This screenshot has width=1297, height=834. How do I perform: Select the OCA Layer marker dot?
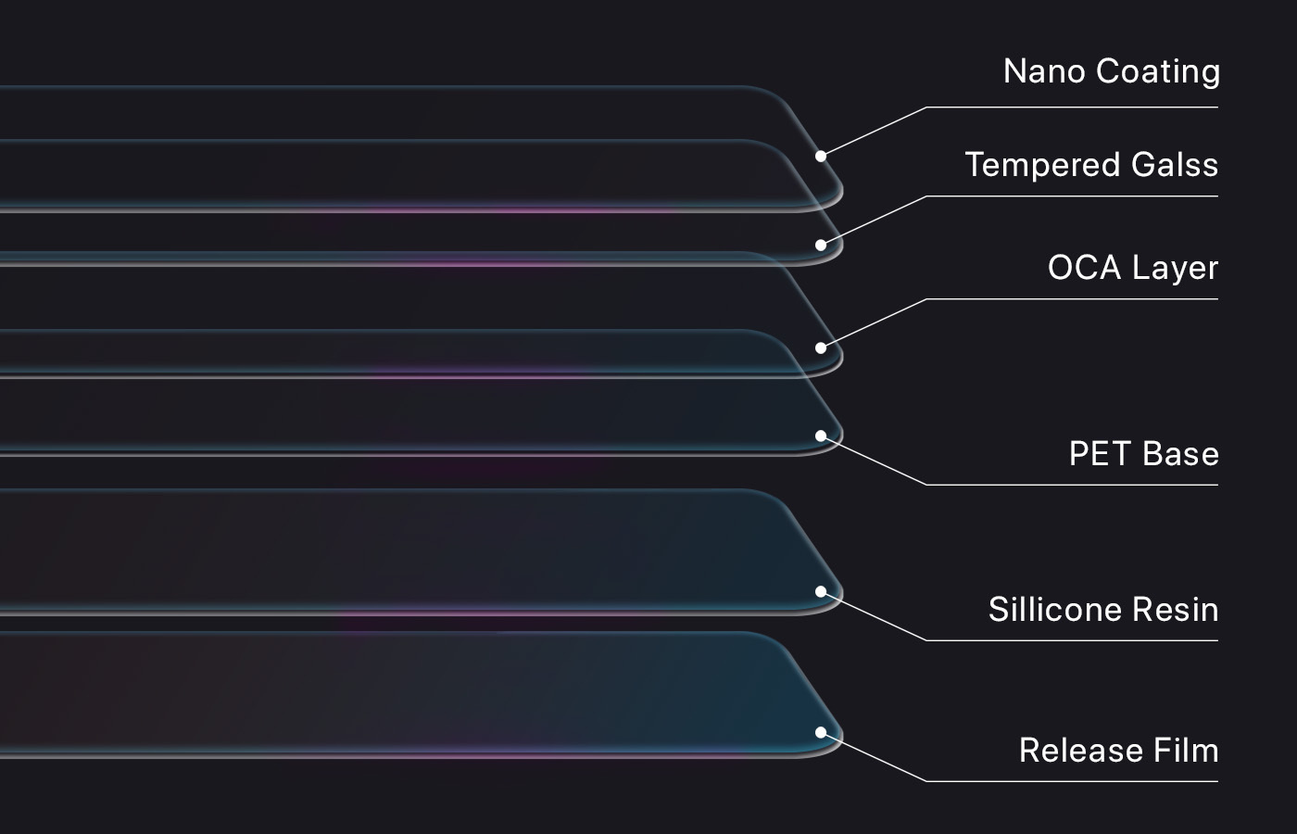[x=821, y=347]
